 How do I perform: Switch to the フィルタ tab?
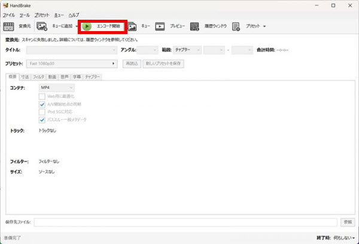pos(38,77)
